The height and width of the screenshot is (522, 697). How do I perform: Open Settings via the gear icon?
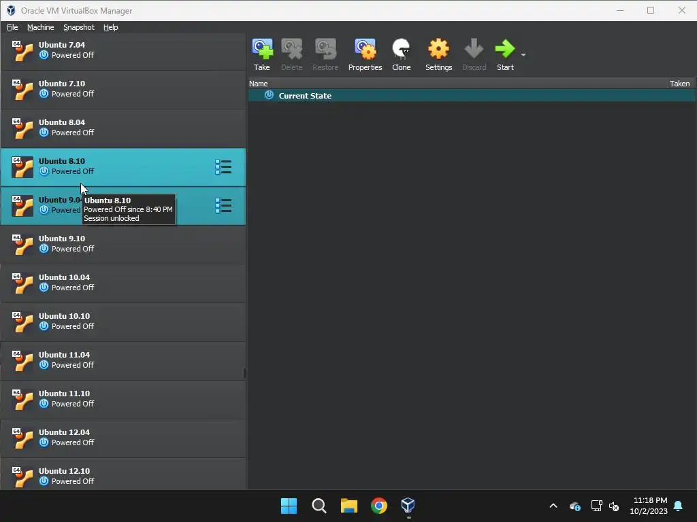click(x=438, y=49)
